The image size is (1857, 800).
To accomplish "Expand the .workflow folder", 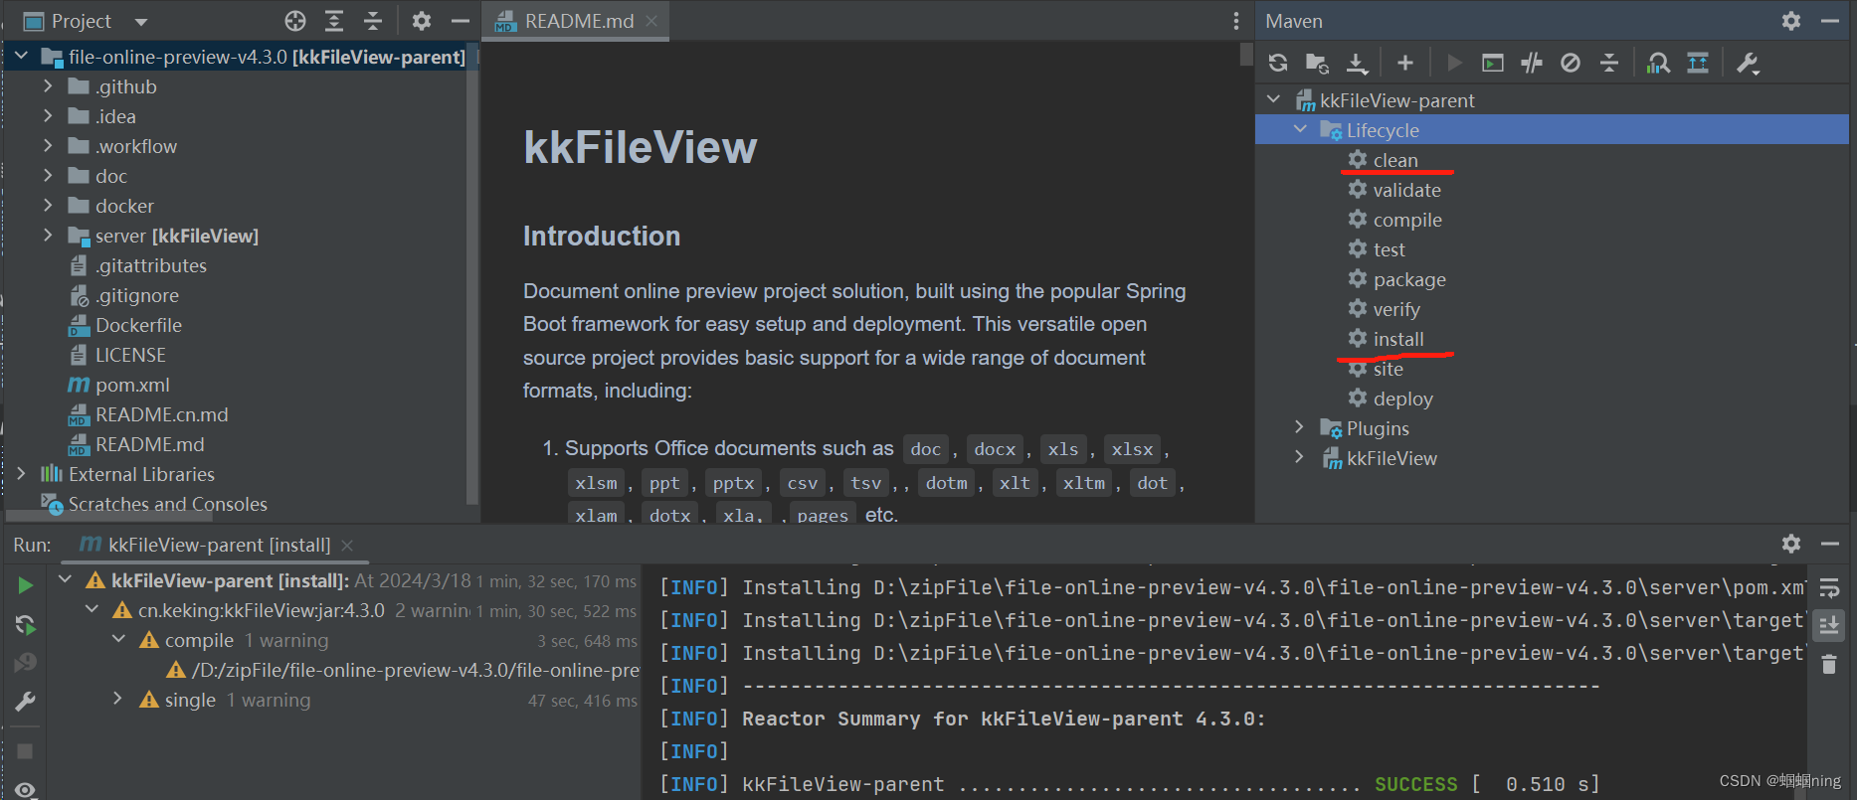I will pos(48,146).
